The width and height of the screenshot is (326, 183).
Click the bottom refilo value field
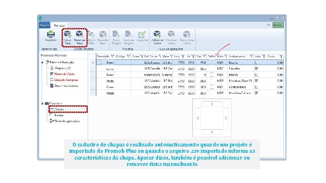(212, 132)
